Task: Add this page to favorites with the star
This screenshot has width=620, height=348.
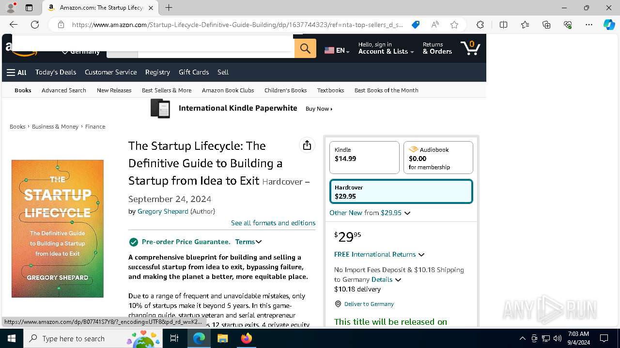Action: (454, 25)
